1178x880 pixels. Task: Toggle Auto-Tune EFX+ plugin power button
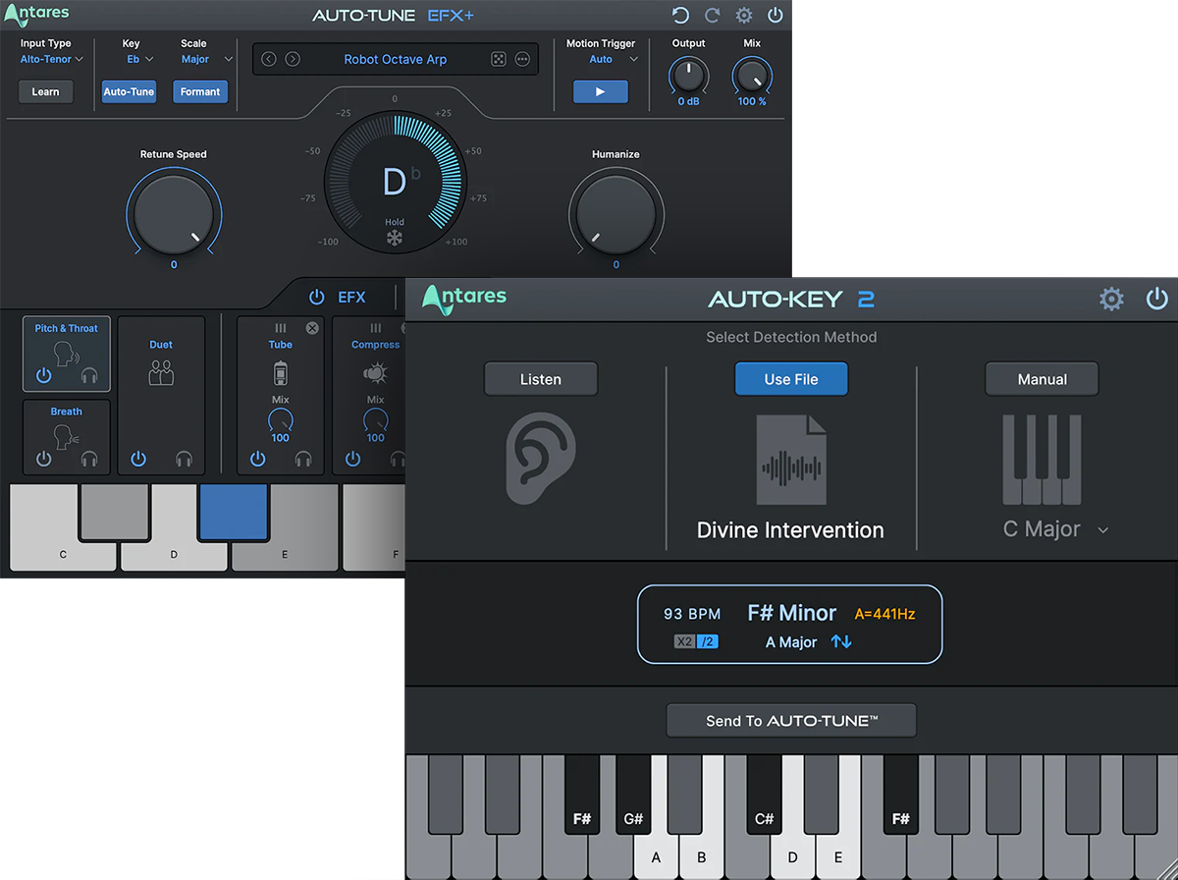pyautogui.click(x=776, y=15)
